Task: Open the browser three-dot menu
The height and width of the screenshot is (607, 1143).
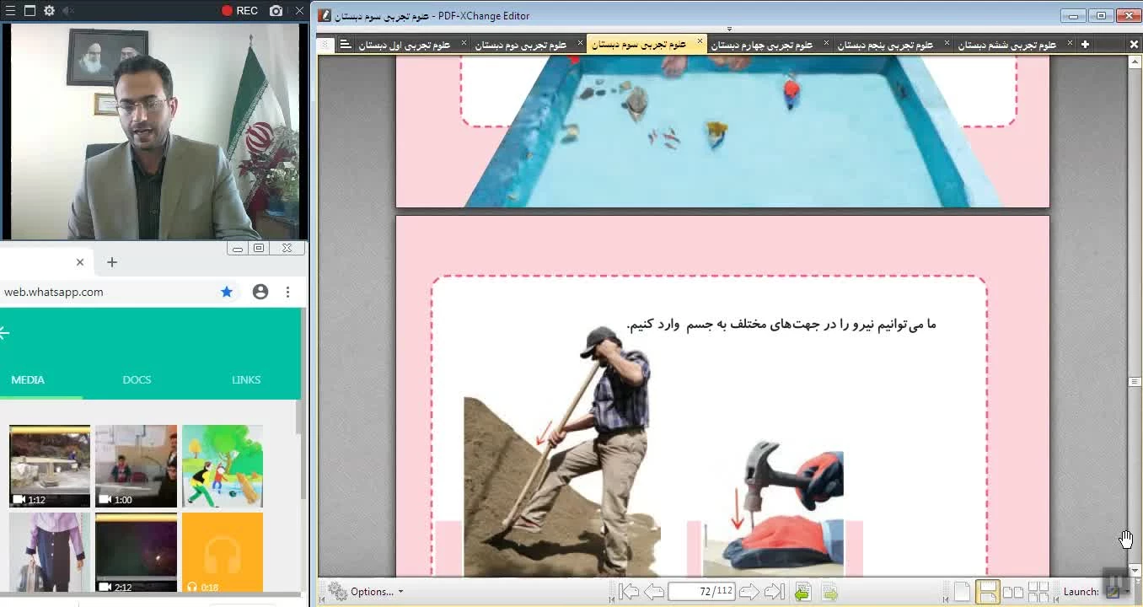Action: click(x=287, y=292)
